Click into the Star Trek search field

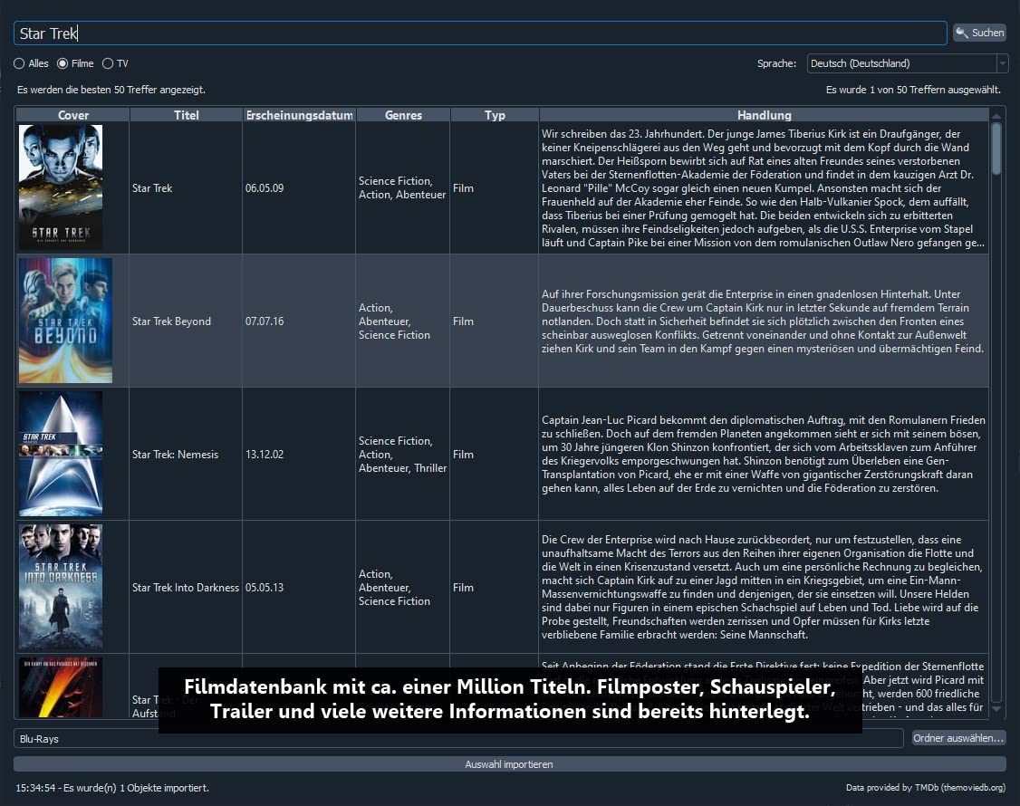[x=480, y=34]
